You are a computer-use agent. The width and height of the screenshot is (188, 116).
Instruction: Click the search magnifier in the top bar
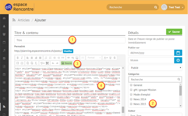pyautogui.click(x=156, y=7)
